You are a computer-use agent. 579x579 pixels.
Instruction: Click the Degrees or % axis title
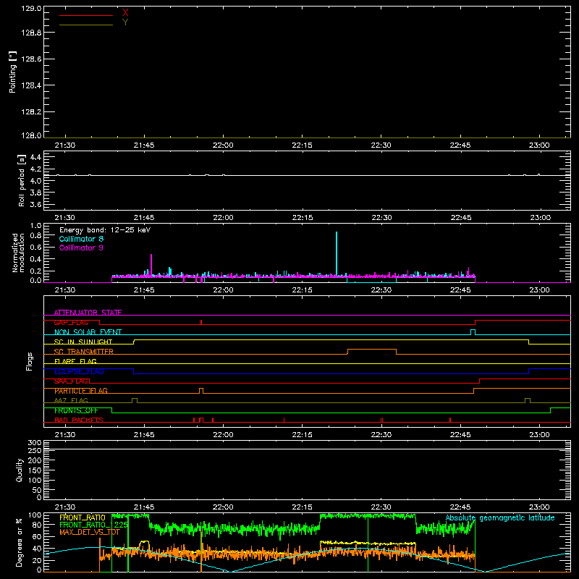click(20, 542)
